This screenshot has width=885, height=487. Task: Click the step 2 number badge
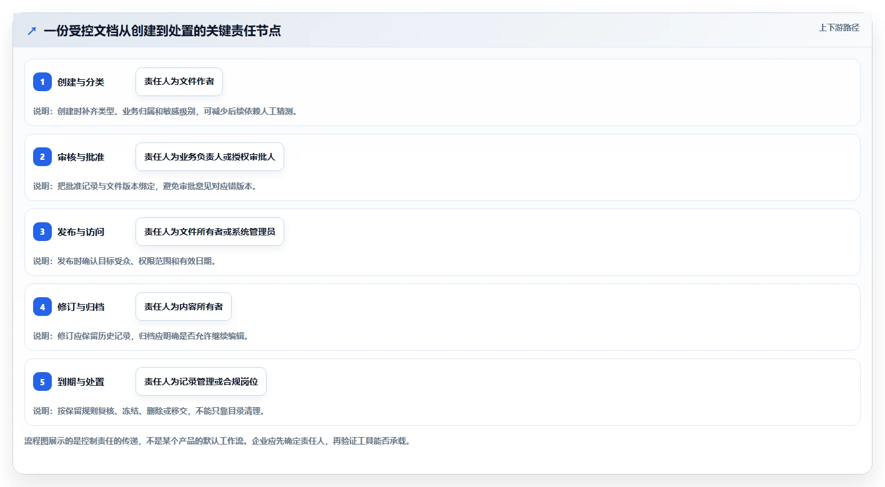click(42, 157)
